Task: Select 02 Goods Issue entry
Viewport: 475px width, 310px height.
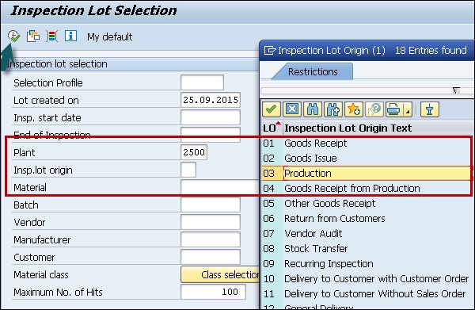Action: click(x=367, y=159)
